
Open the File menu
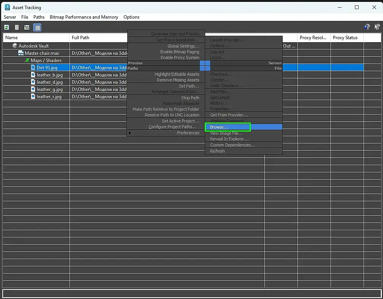coord(25,17)
